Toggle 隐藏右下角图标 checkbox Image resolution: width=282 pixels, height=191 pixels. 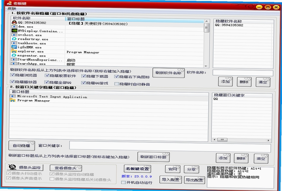pos(117,77)
